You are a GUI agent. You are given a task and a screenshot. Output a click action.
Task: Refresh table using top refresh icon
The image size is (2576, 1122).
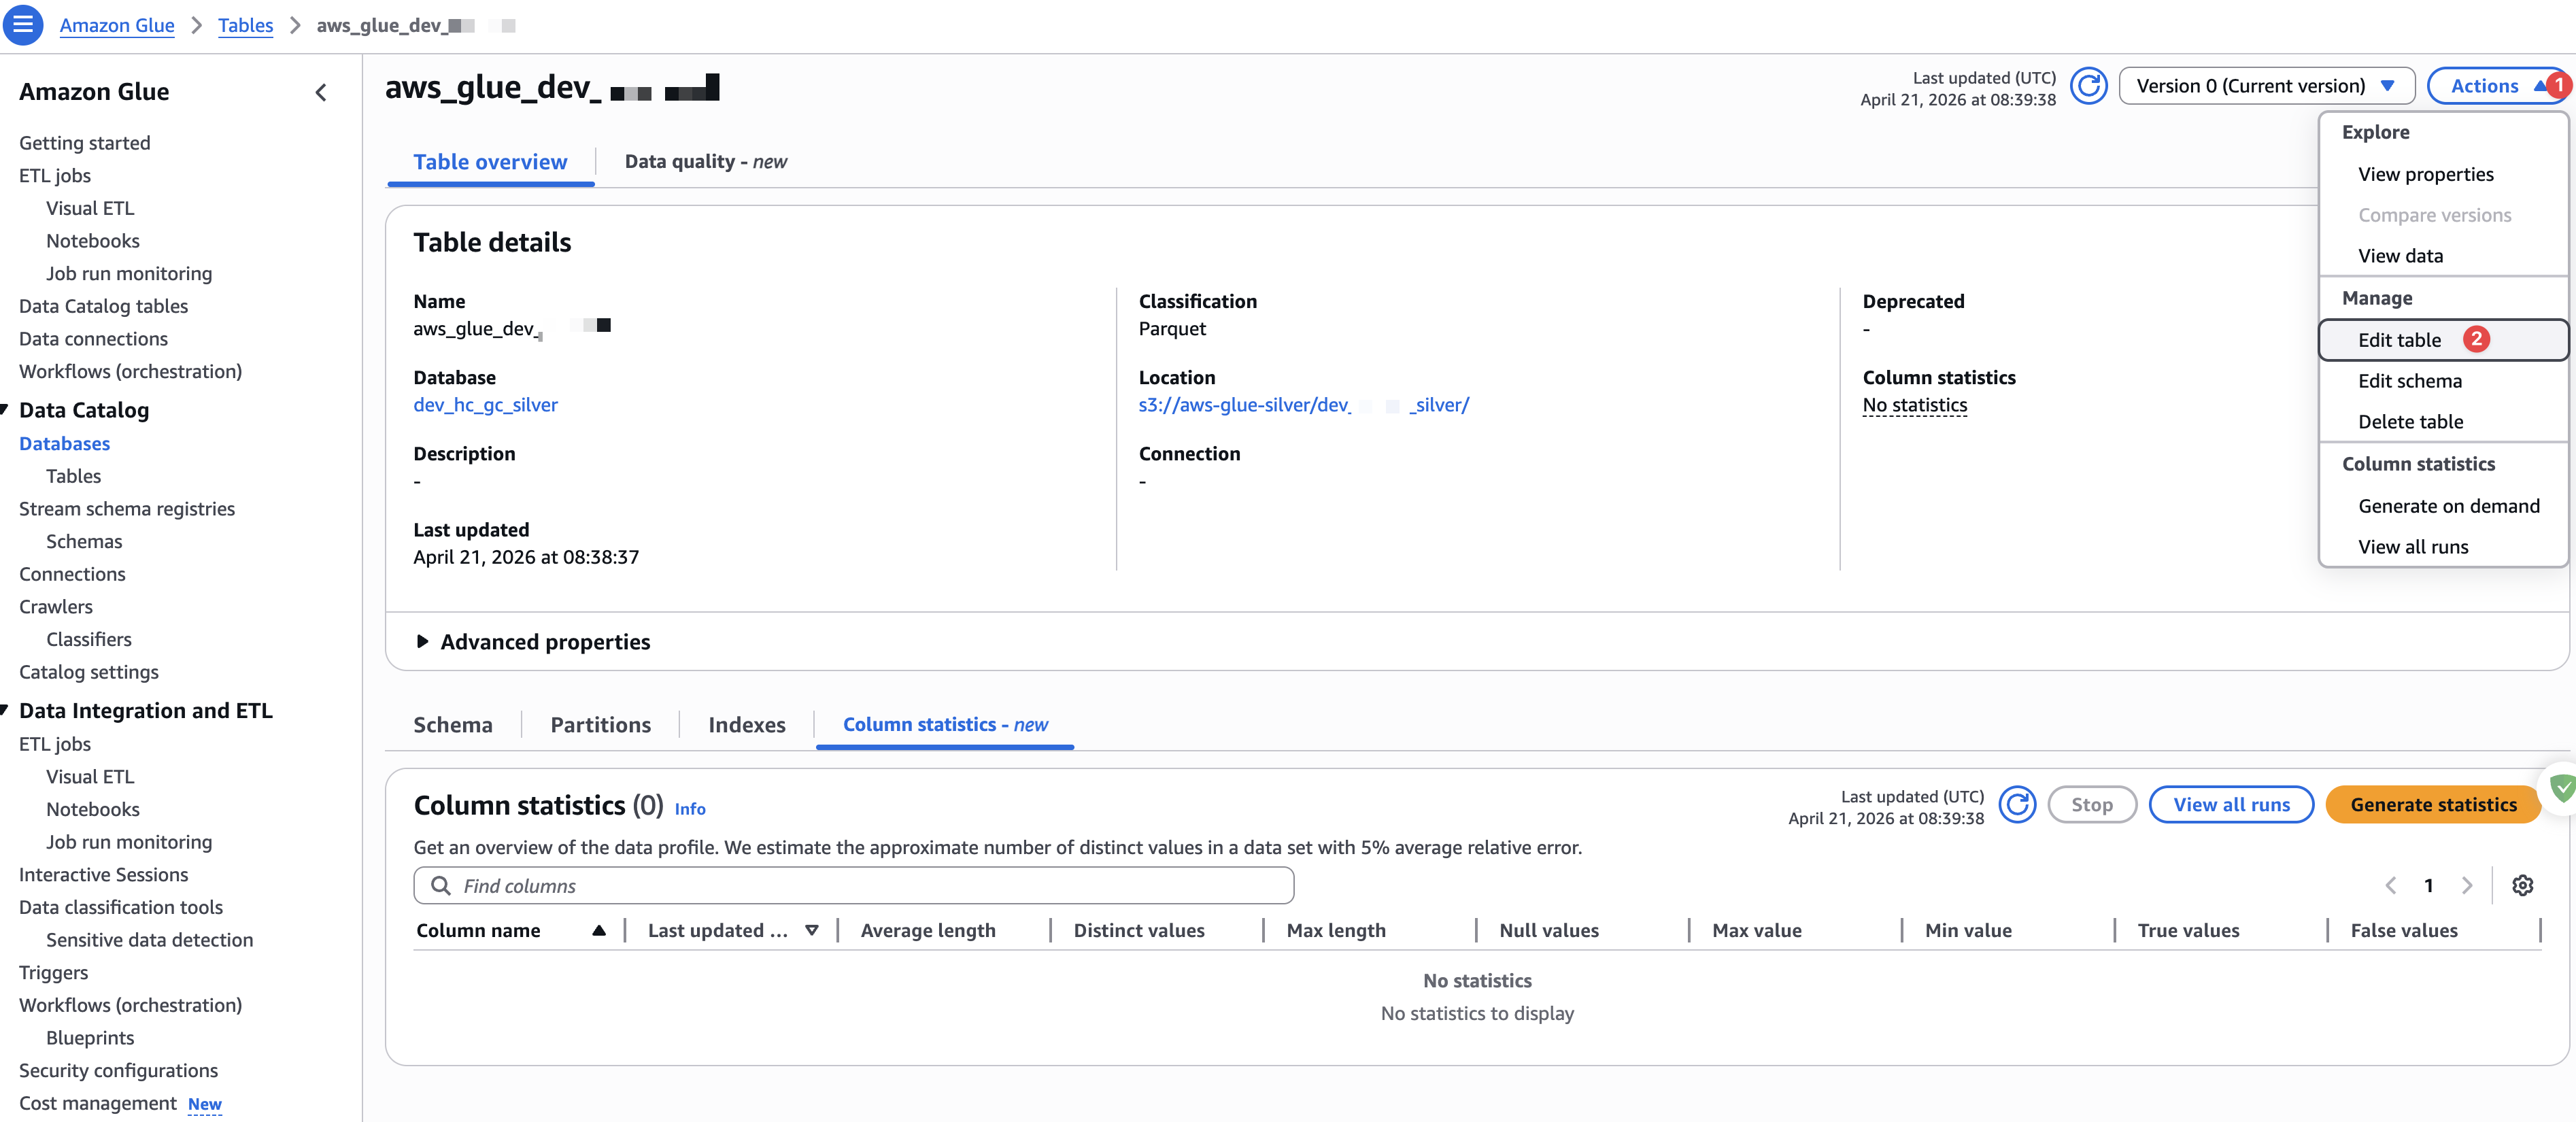coord(2088,86)
